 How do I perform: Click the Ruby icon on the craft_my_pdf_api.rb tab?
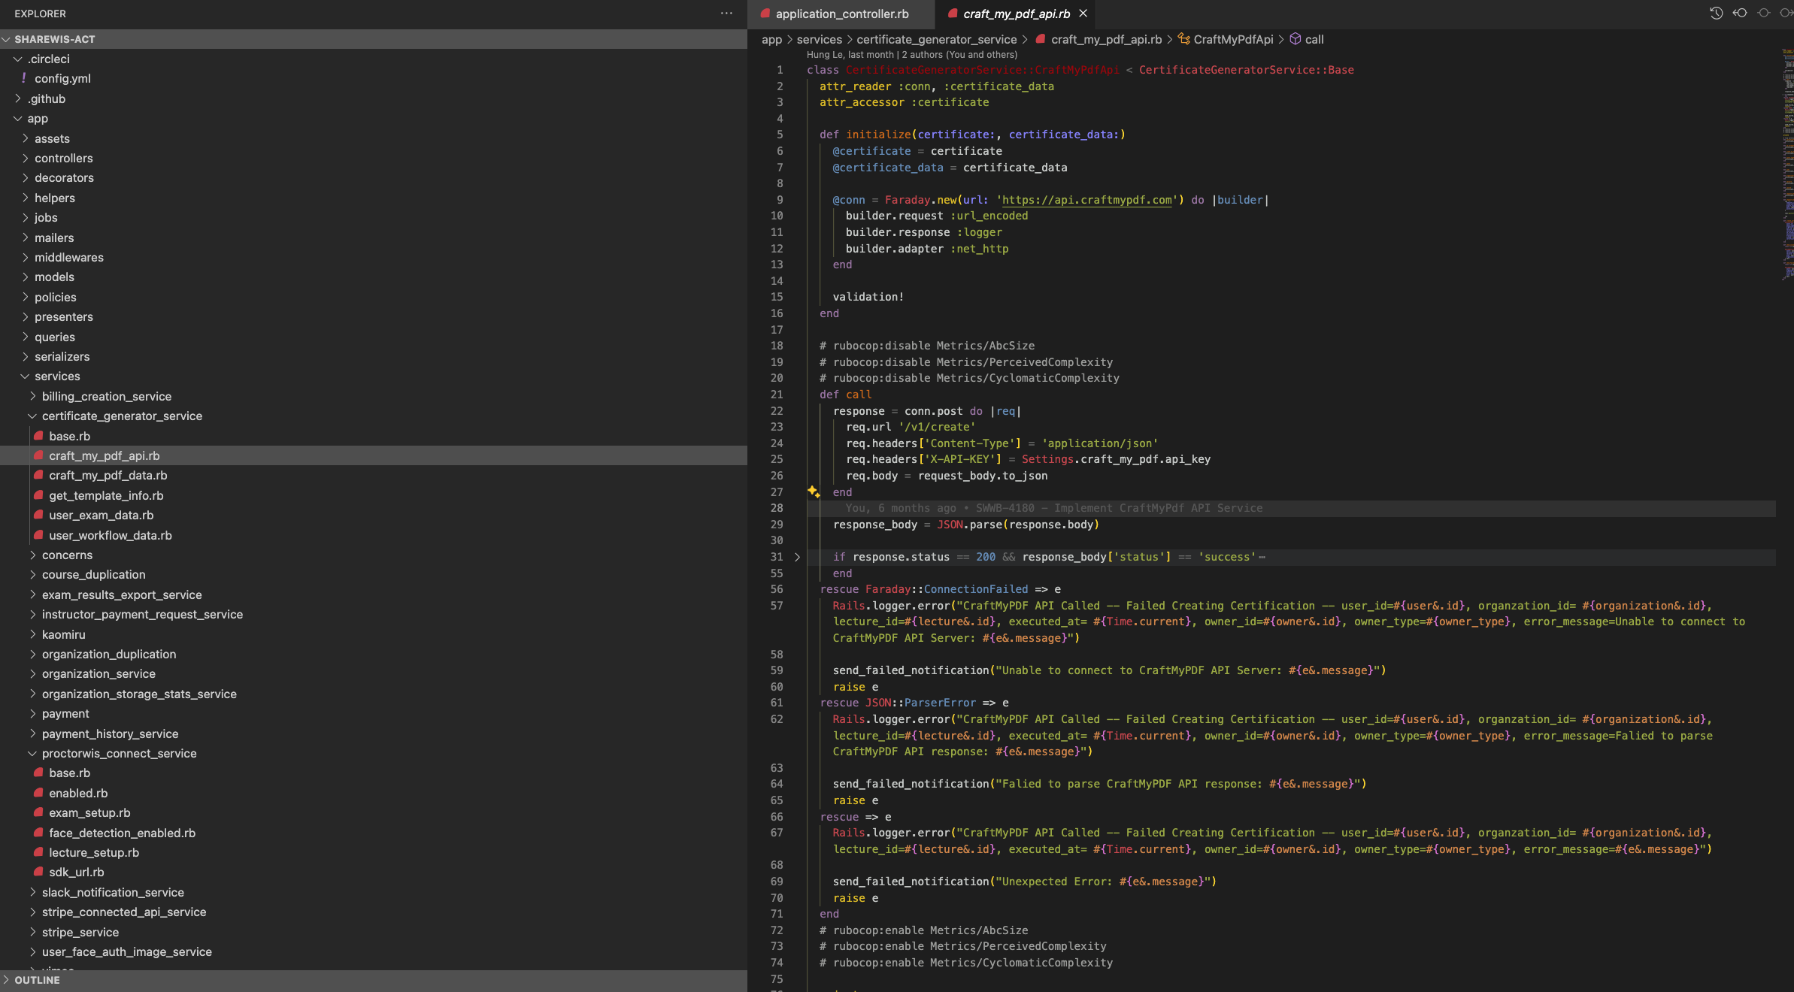point(953,14)
